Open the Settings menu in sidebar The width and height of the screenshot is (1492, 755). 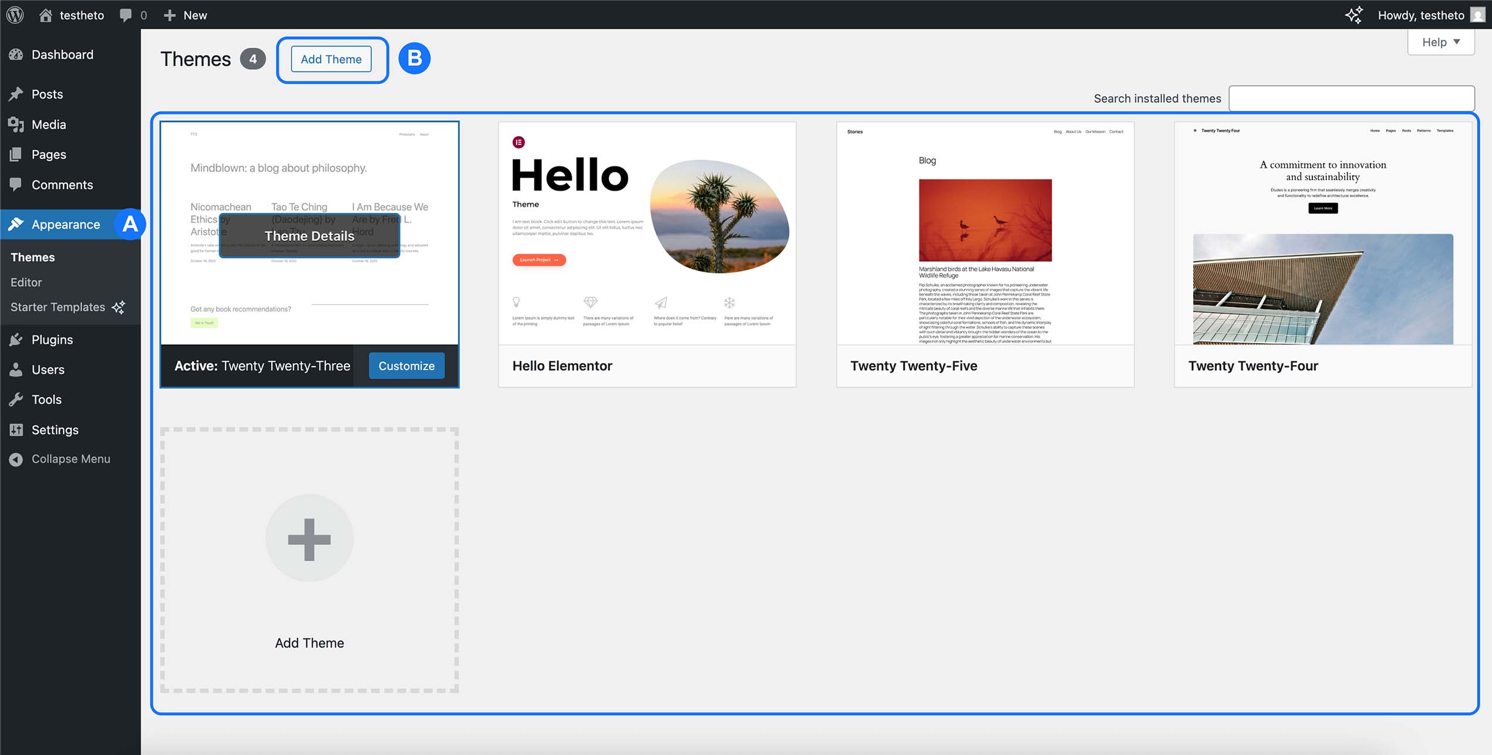[x=55, y=429]
